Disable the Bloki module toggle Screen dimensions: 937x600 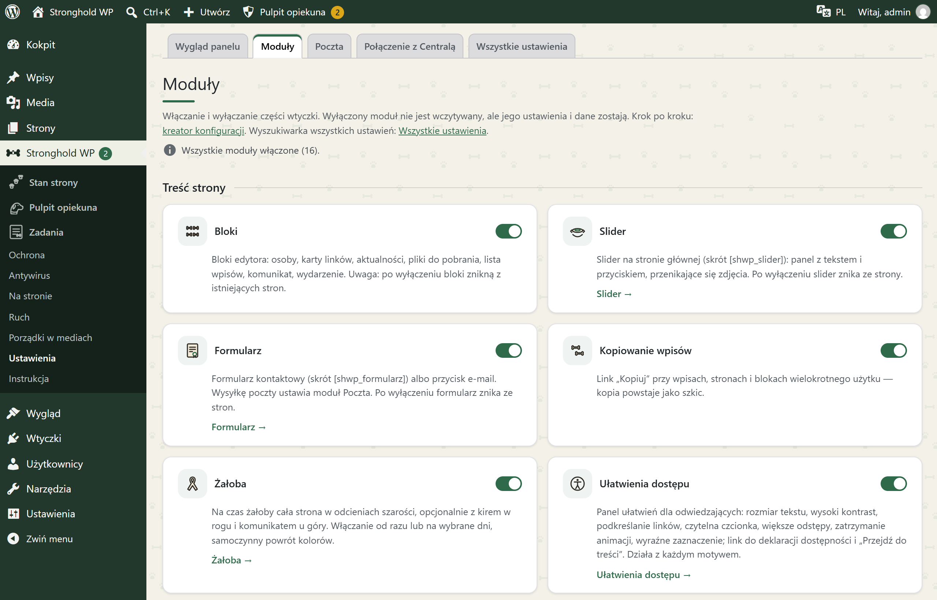pos(509,231)
